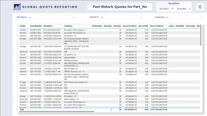
Task: Select quote number G231130-0003
Action: (x=36, y=91)
